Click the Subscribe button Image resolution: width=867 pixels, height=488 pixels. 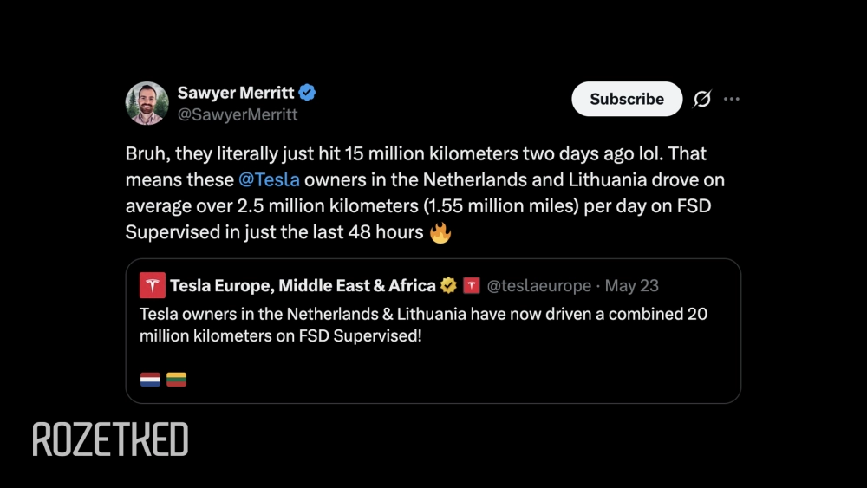627,99
